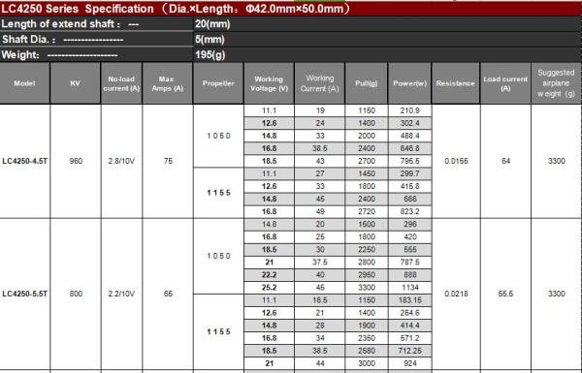Select the LC4250-5.5T model cell
The width and height of the screenshot is (582, 373).
tap(25, 294)
